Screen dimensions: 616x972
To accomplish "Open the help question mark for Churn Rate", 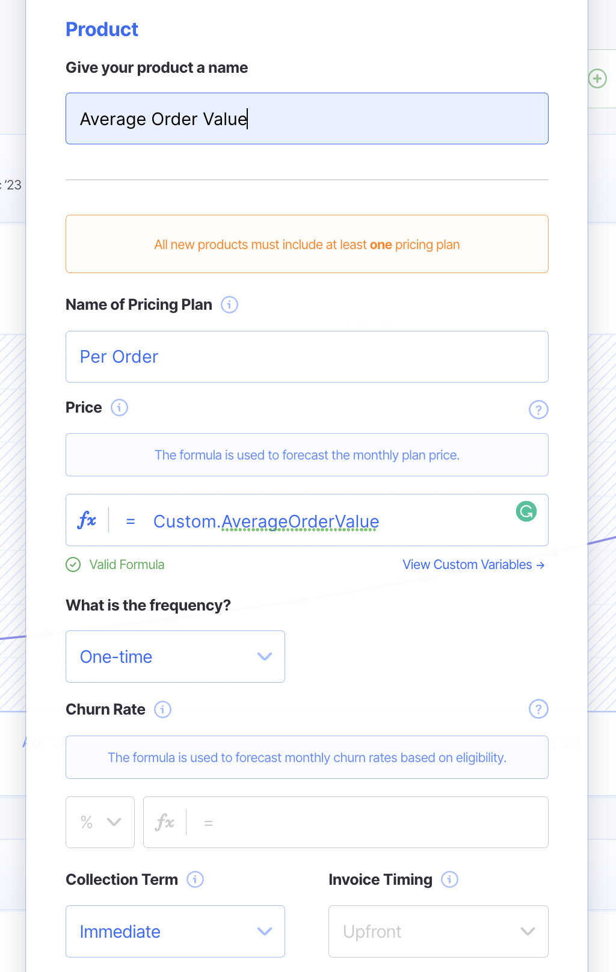I will click(538, 709).
